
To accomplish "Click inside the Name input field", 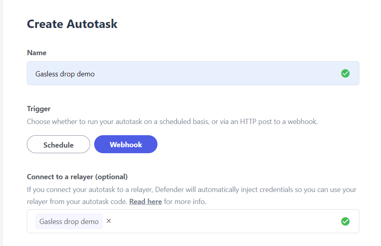I will point(160,73).
